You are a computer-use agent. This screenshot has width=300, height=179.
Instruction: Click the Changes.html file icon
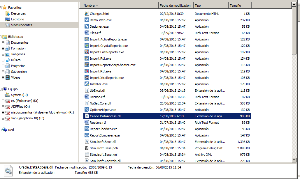[x=87, y=14]
